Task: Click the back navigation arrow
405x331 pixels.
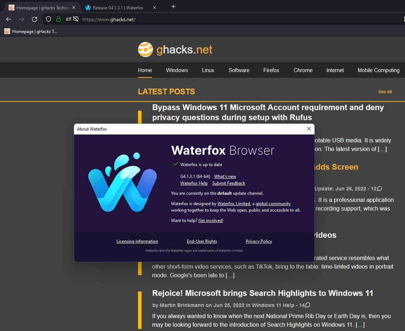Action: (9, 19)
